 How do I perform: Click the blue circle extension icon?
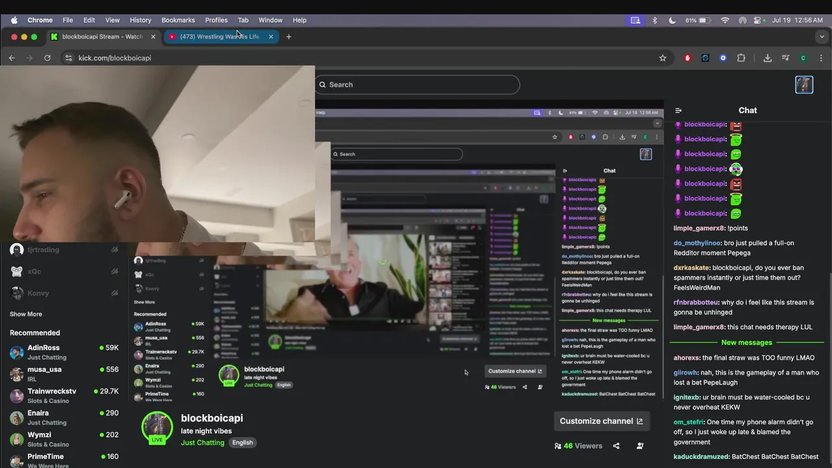[x=723, y=58]
